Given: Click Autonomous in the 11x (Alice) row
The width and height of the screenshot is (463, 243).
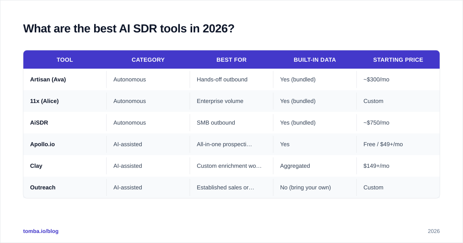Looking at the screenshot, I should (130, 101).
